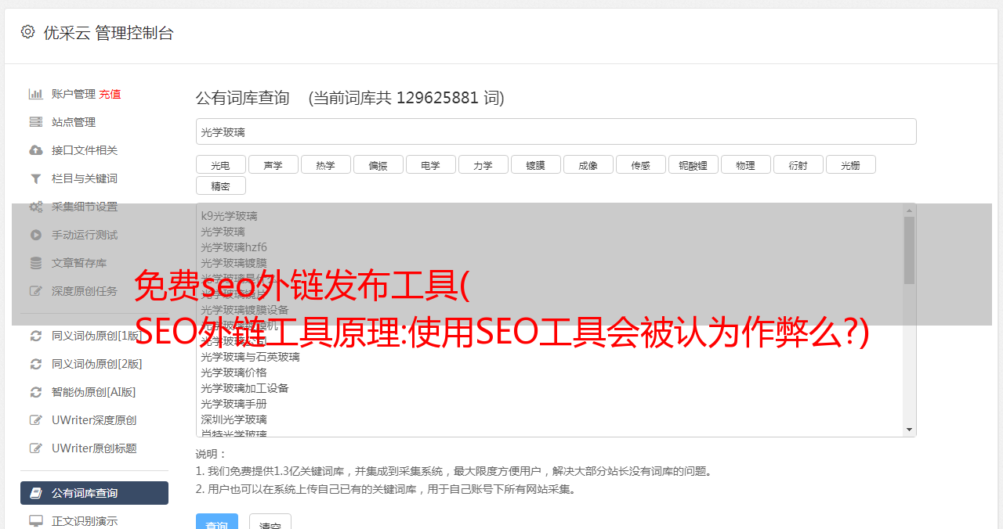Click the 栏目与关键词 filter icon
This screenshot has width=1003, height=529.
point(36,178)
